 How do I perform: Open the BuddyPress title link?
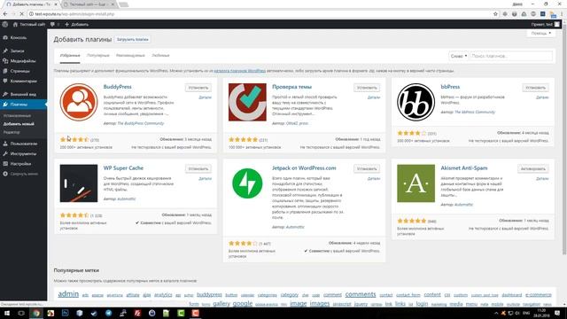pos(118,87)
